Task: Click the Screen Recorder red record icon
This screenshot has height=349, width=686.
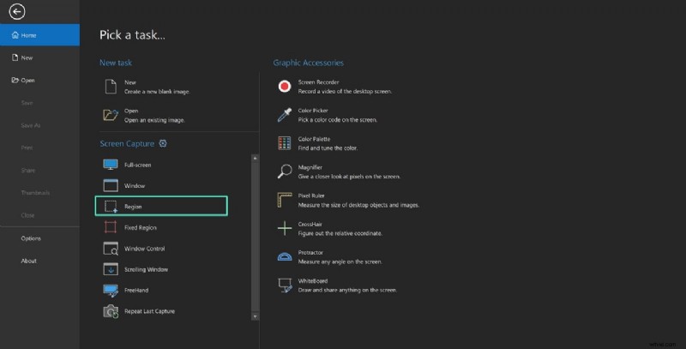Action: [285, 86]
